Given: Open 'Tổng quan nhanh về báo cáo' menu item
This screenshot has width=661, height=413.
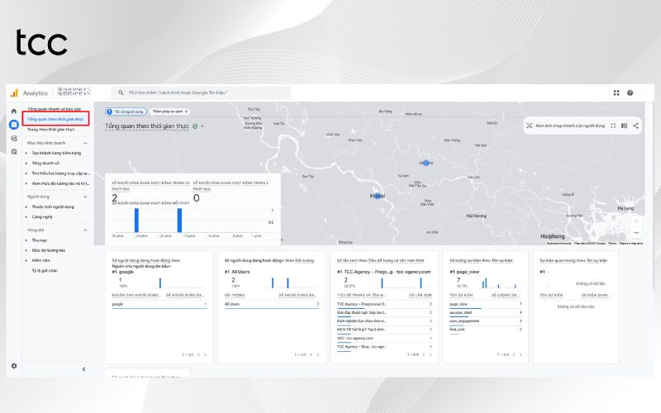Looking at the screenshot, I should [54, 109].
